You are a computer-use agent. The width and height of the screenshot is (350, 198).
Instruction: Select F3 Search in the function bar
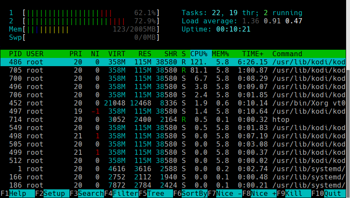tap(87, 194)
